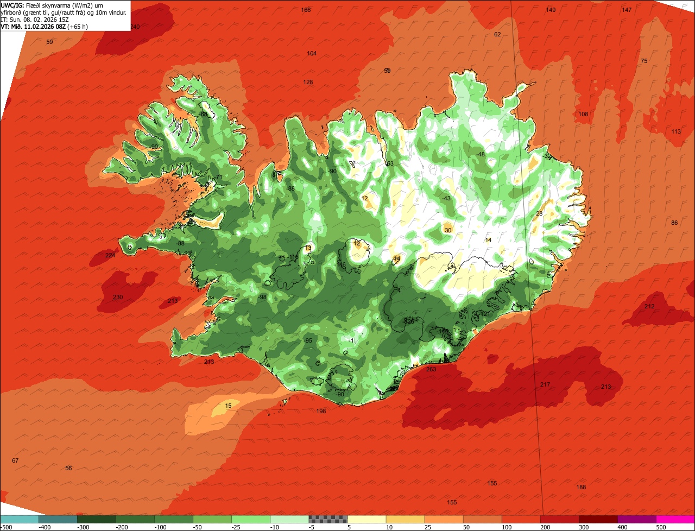Screen dimensions: 695x531
Task: Click the map value -98 in southwest Iceland
Action: (262, 297)
